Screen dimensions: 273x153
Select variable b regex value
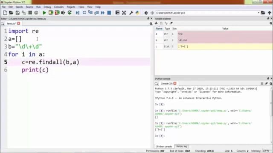point(225,40)
